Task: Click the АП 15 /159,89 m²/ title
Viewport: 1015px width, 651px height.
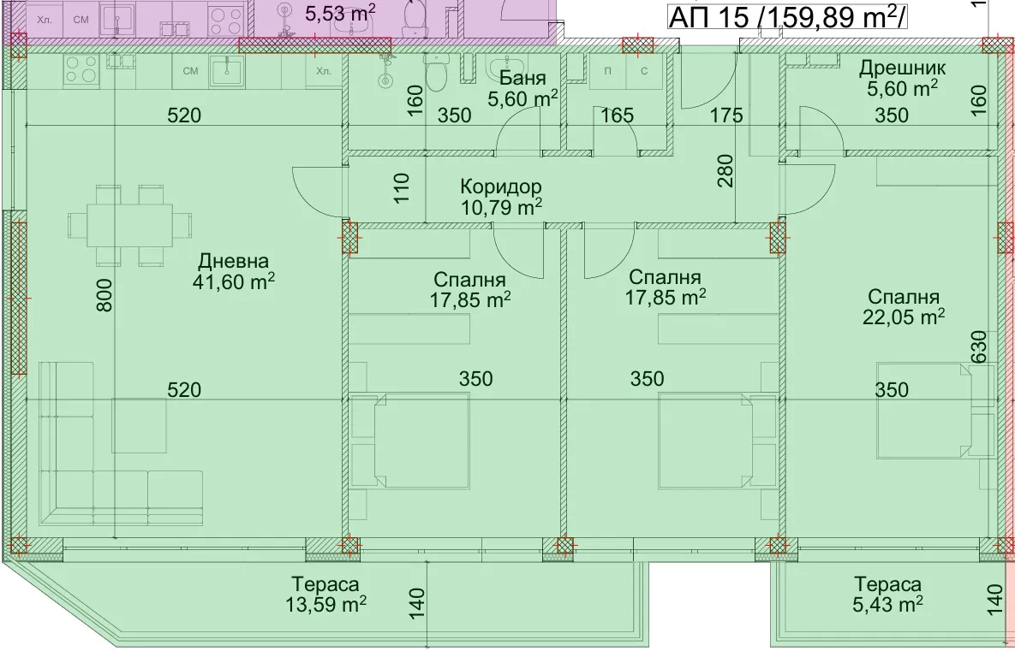Action: pos(785,17)
